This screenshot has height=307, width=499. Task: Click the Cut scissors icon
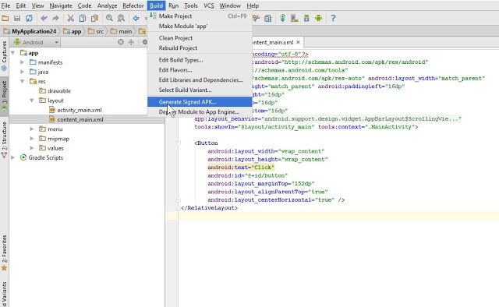pyautogui.click(x=70, y=18)
